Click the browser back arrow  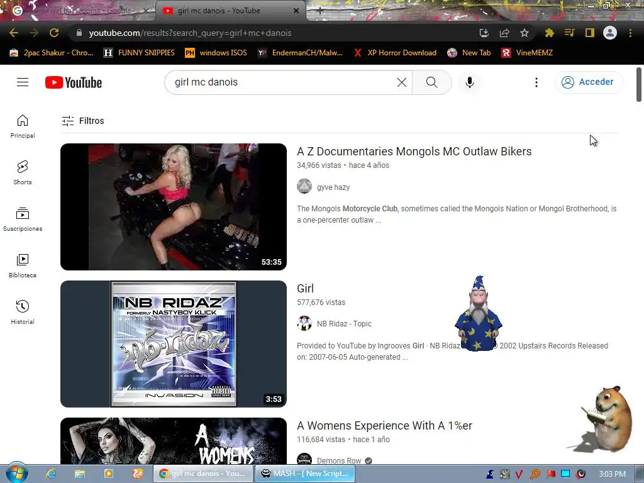(14, 33)
